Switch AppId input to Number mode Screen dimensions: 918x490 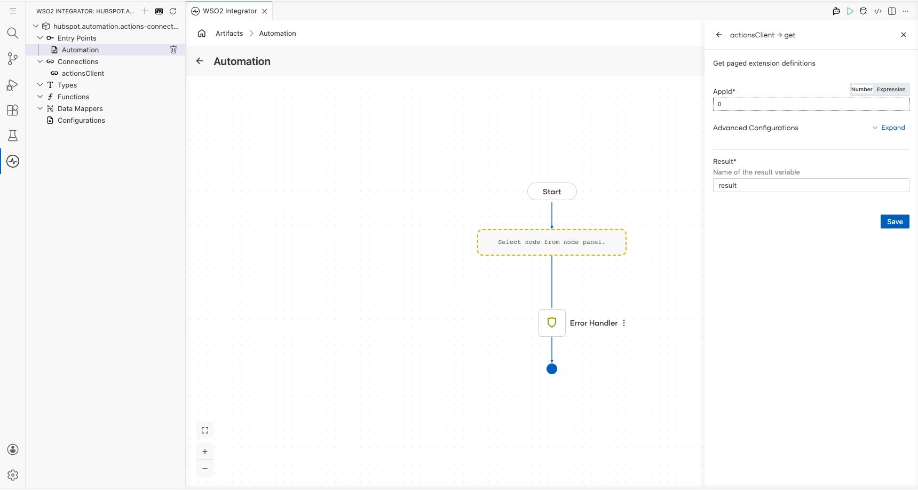coord(862,89)
